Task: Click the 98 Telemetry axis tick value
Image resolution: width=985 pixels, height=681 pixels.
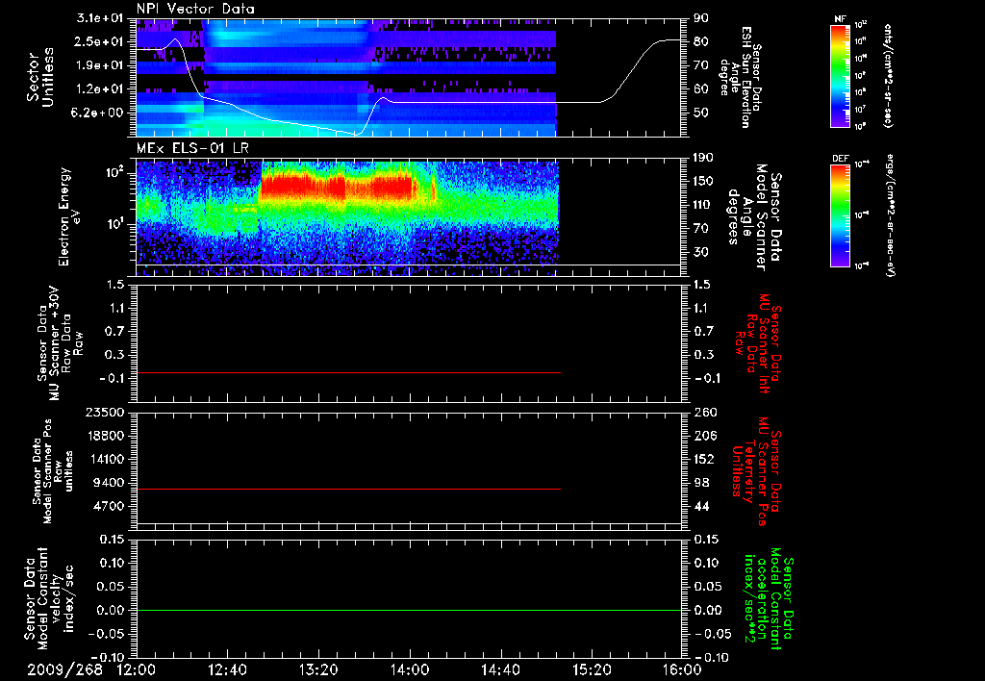Action: click(701, 483)
